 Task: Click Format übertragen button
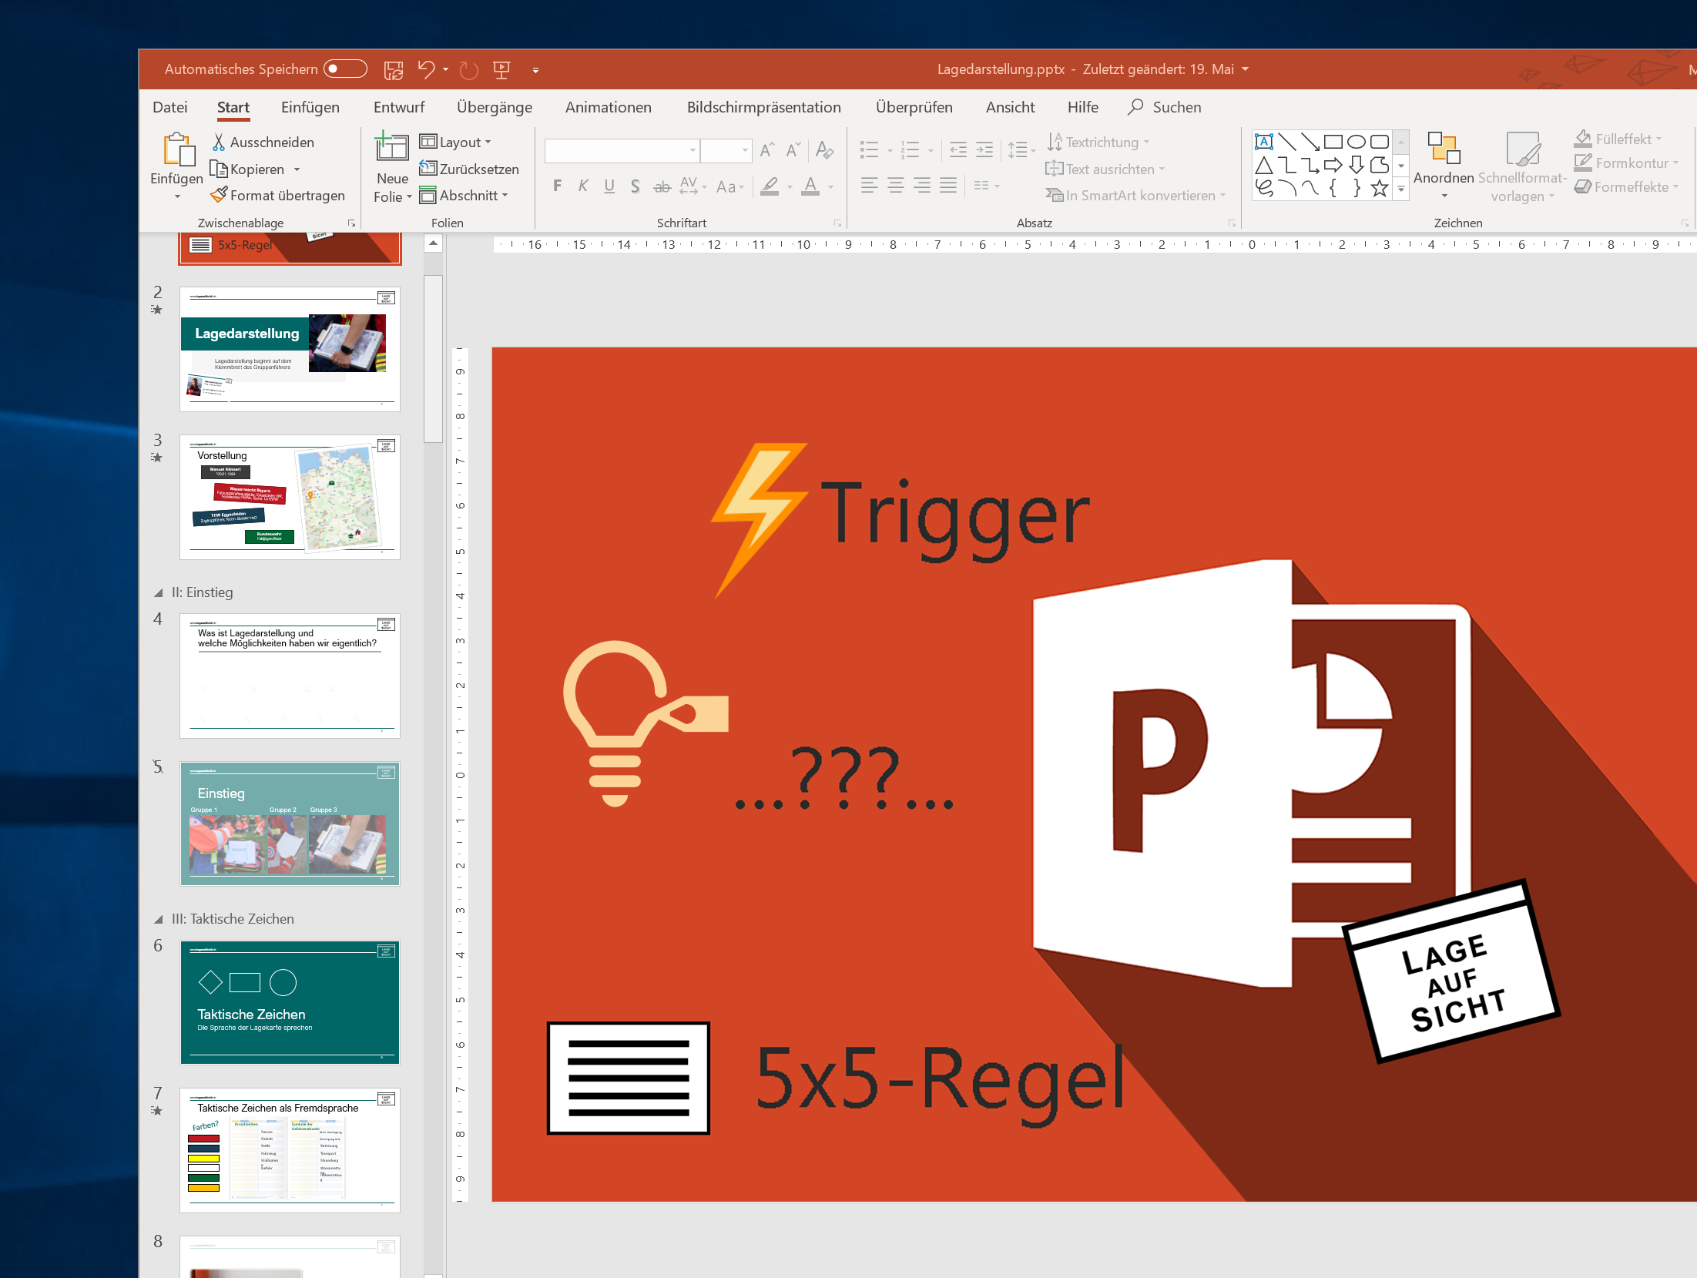[x=278, y=196]
